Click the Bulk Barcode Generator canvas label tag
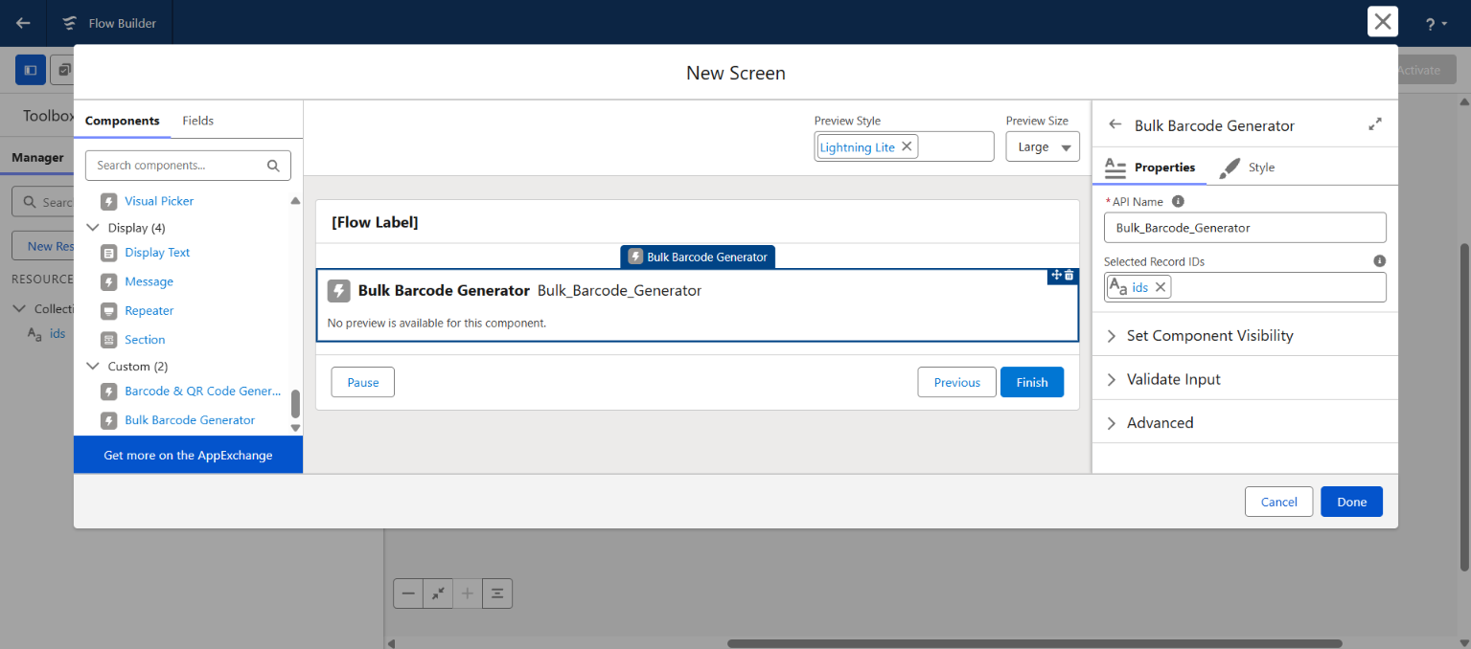The image size is (1471, 649). point(698,257)
